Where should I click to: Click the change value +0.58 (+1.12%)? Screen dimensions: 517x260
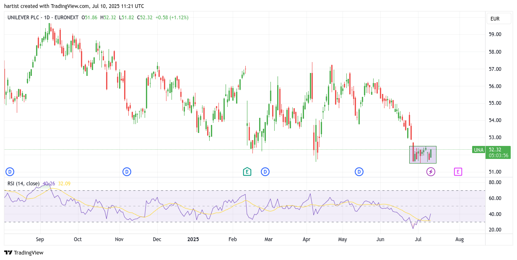tap(172, 18)
